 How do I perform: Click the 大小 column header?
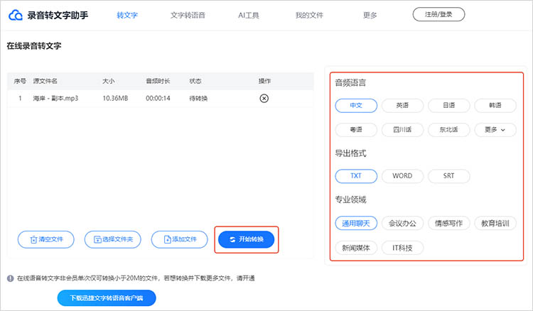[x=109, y=81]
